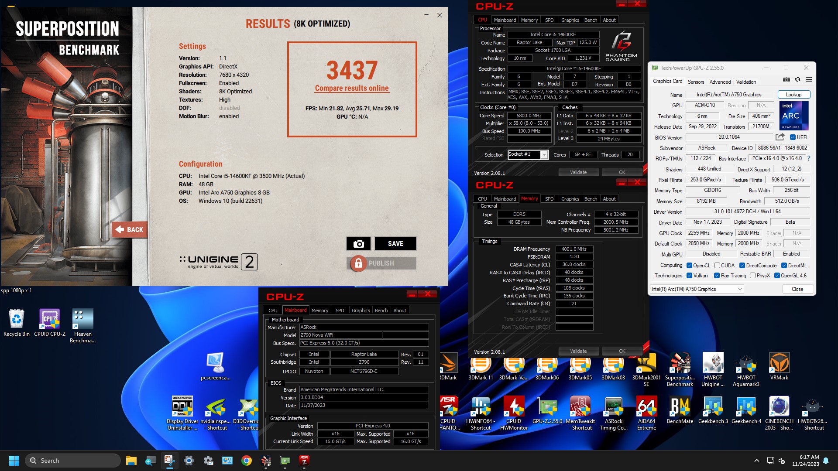Click GPU-Z refresh icon
The image size is (838, 471).
(x=797, y=80)
